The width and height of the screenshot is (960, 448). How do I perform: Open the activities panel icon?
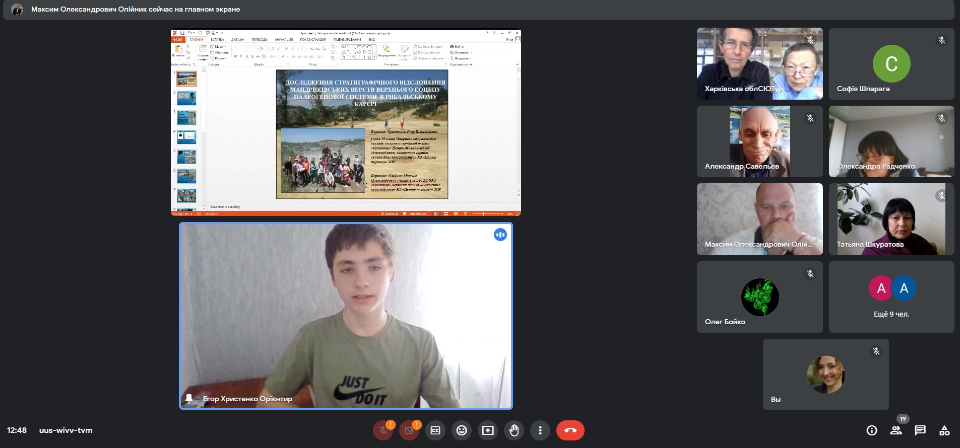(944, 430)
